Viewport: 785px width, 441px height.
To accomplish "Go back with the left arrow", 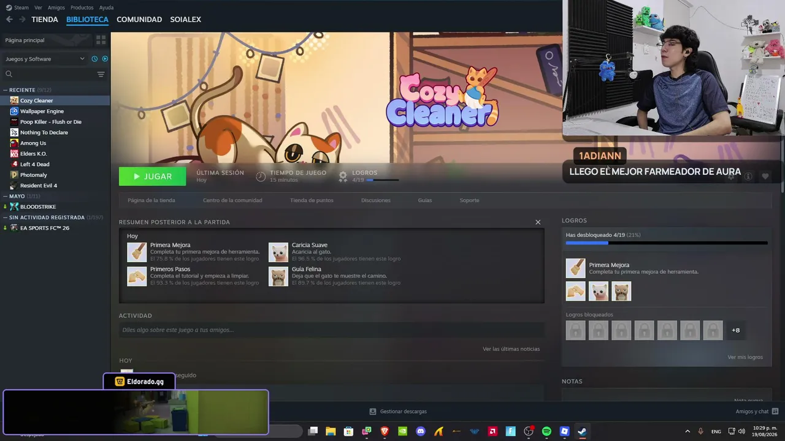I will pyautogui.click(x=9, y=20).
